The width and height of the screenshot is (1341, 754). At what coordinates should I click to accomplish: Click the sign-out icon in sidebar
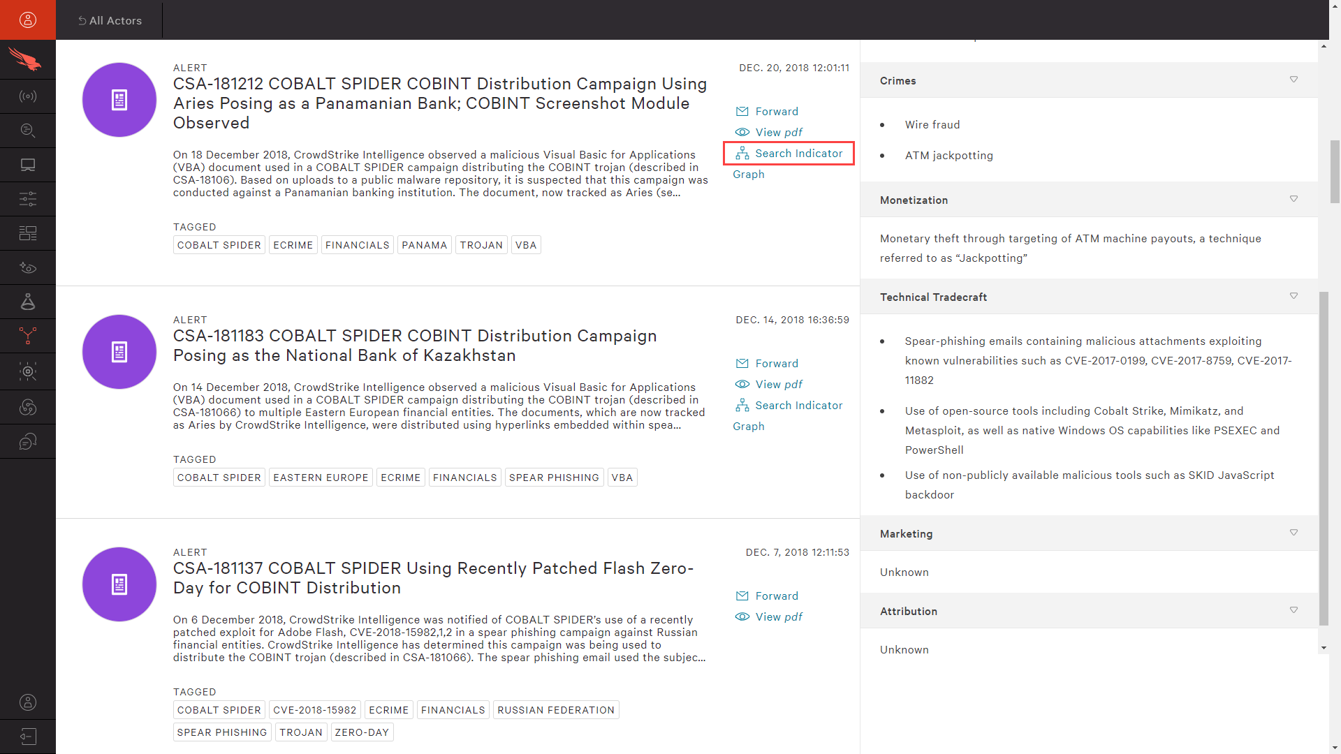pos(28,737)
